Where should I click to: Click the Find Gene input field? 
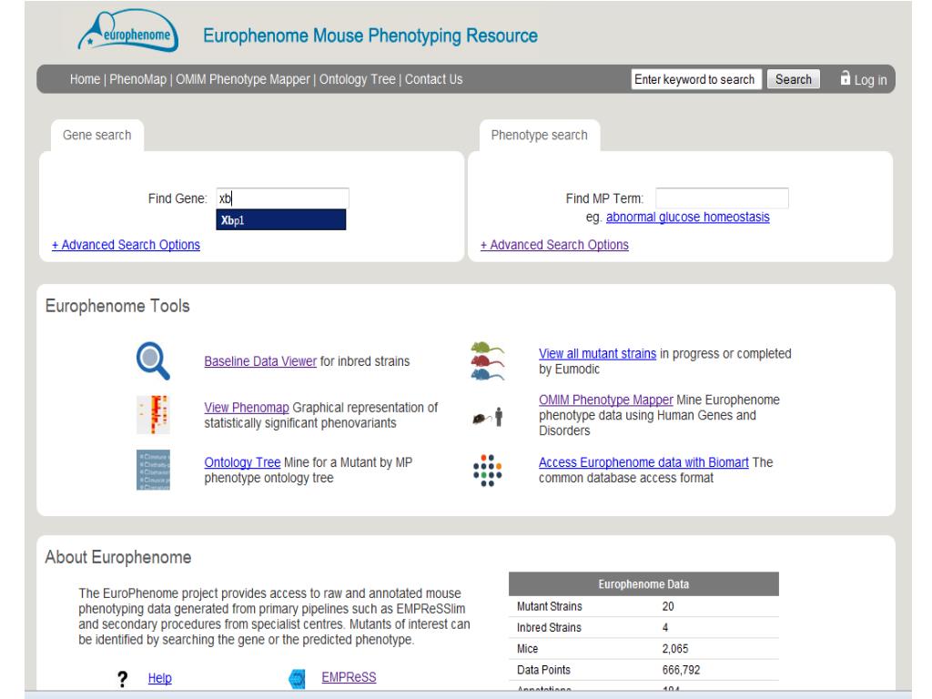coord(282,198)
